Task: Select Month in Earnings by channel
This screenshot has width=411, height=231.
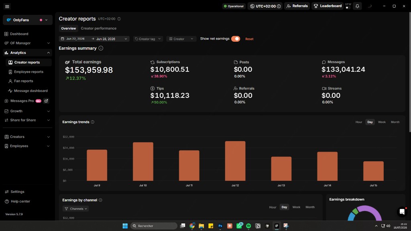Action: coord(310,207)
